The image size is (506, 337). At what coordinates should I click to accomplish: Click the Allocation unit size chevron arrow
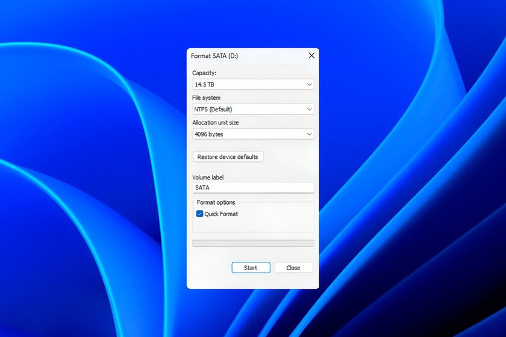tap(309, 134)
